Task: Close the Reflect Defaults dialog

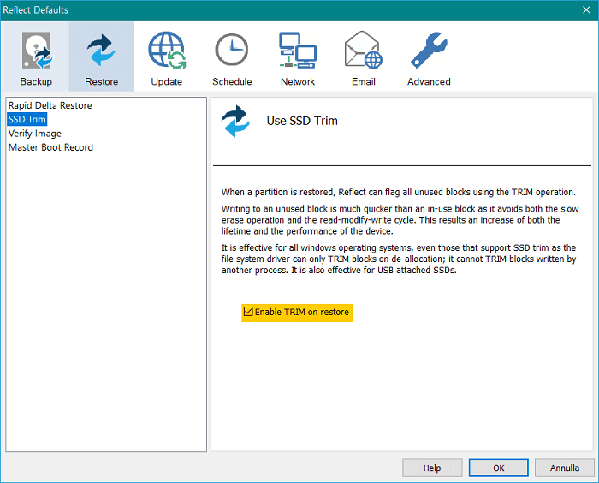Action: (586, 10)
